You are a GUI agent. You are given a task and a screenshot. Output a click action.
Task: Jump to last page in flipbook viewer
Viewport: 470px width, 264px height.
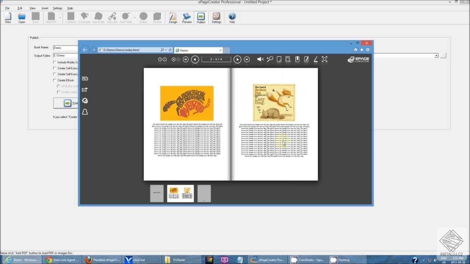(247, 59)
